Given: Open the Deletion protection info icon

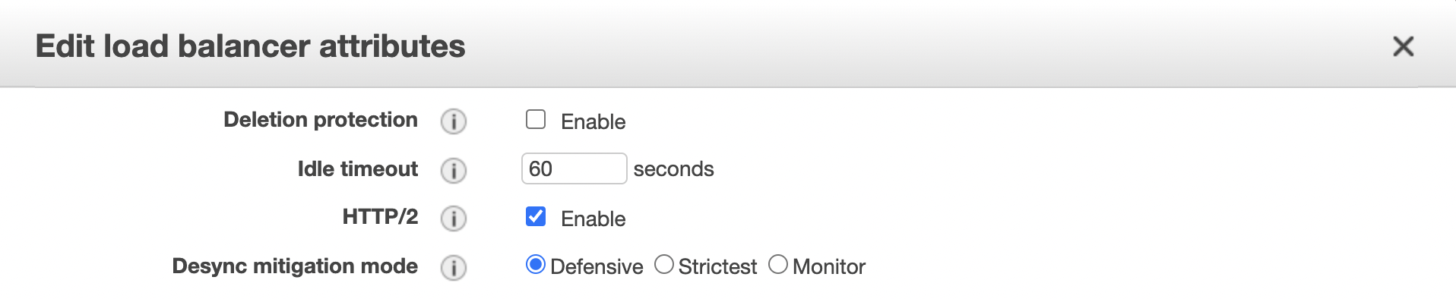Looking at the screenshot, I should coord(454,121).
